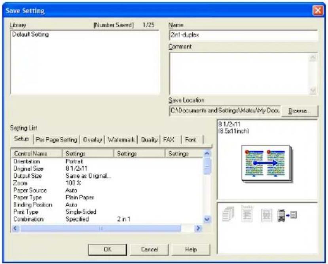Click the Name field containing 2in1-duplex
The image size is (328, 264).
(x=243, y=35)
